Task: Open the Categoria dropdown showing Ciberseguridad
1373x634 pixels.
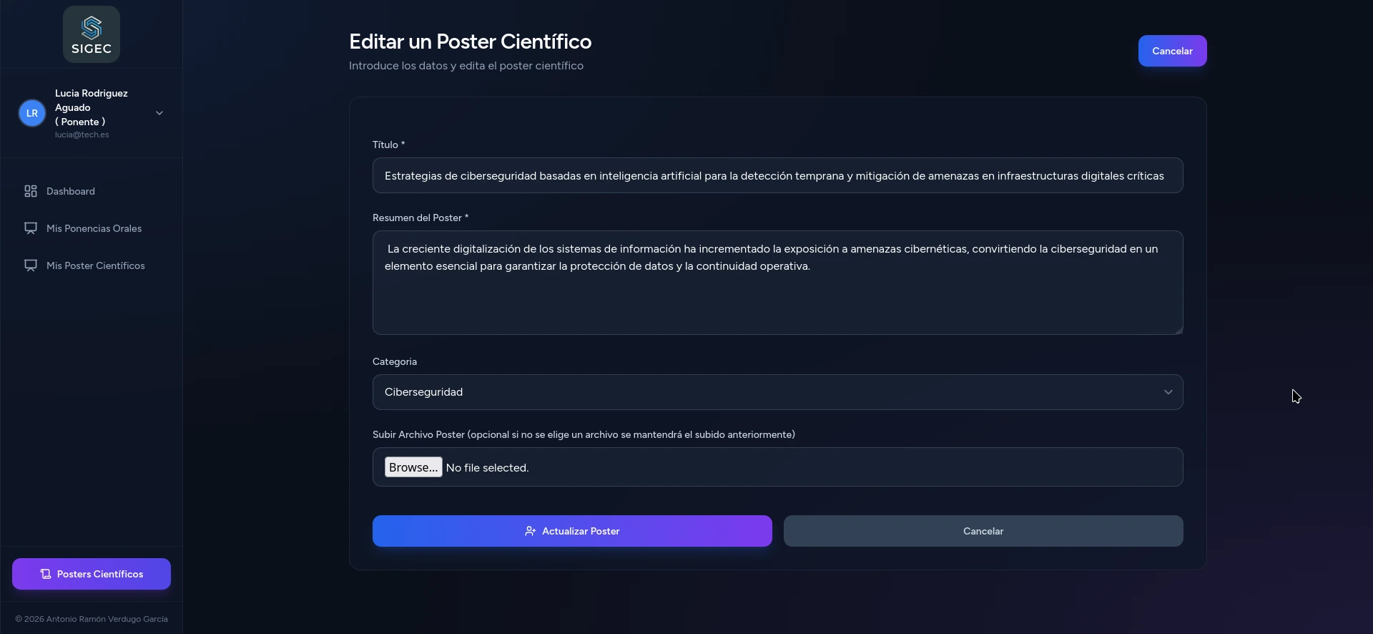Action: [x=777, y=392]
